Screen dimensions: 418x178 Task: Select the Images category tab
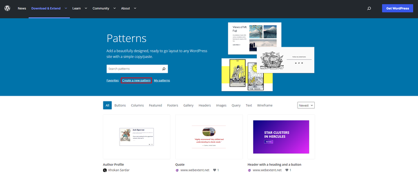pyautogui.click(x=221, y=105)
